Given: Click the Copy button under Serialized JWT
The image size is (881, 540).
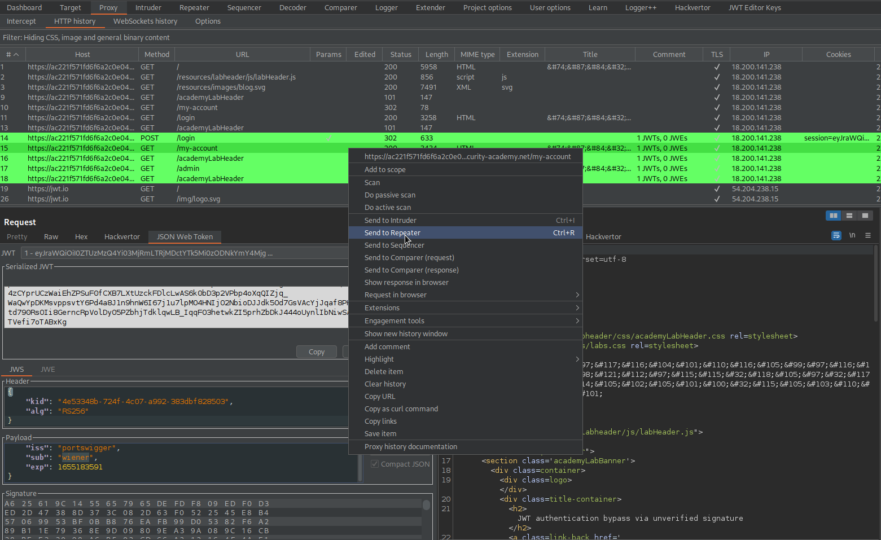Looking at the screenshot, I should tap(317, 352).
